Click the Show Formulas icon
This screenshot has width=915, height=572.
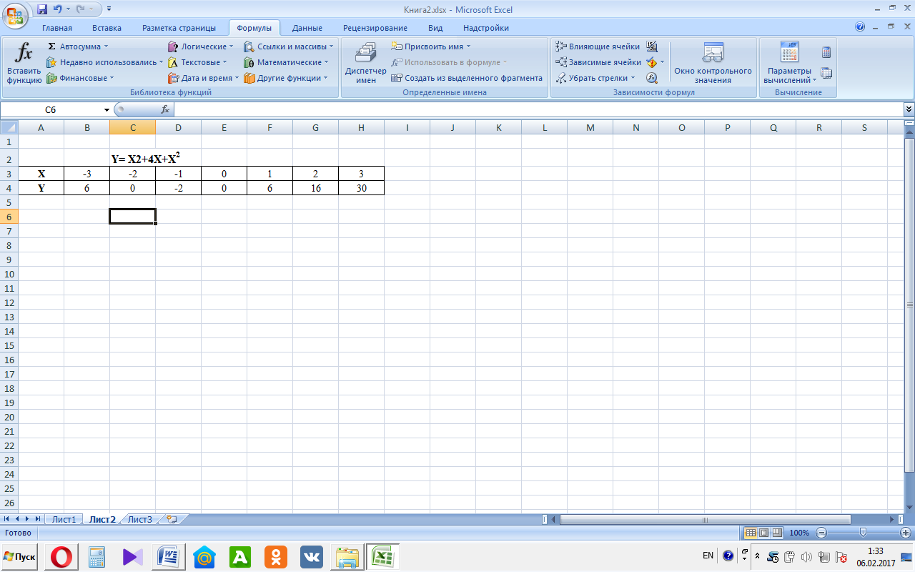point(652,46)
